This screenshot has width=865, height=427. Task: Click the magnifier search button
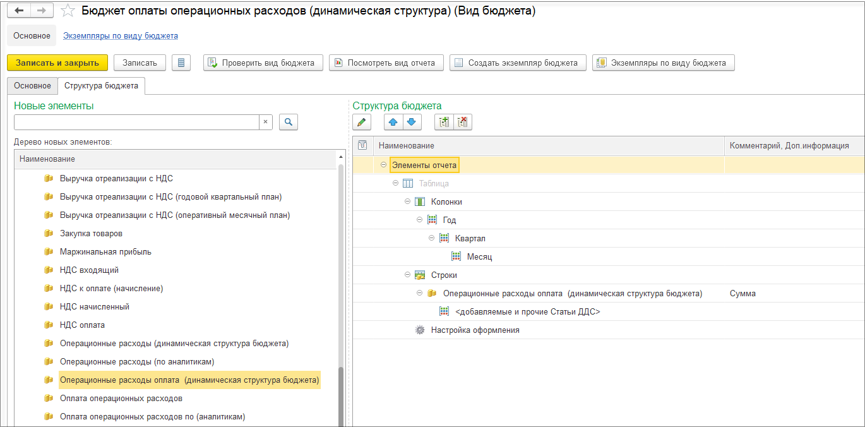coord(288,122)
